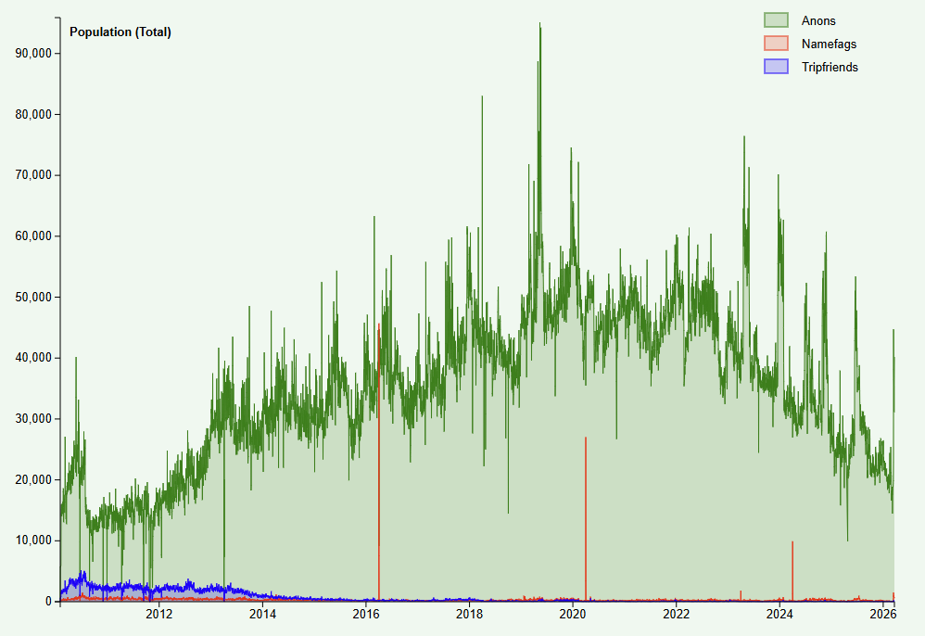Click the tallest green Anons peak in 2019
Screen dimensions: 925x636
[x=539, y=25]
